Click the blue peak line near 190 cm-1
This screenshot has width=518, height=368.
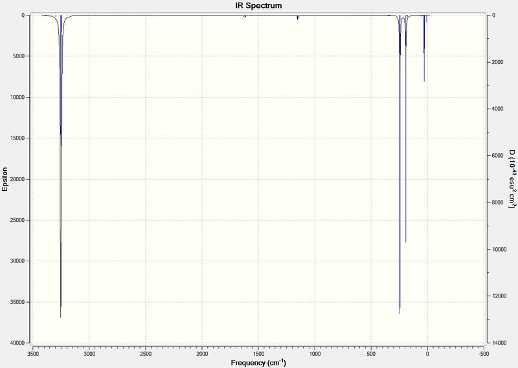click(406, 129)
